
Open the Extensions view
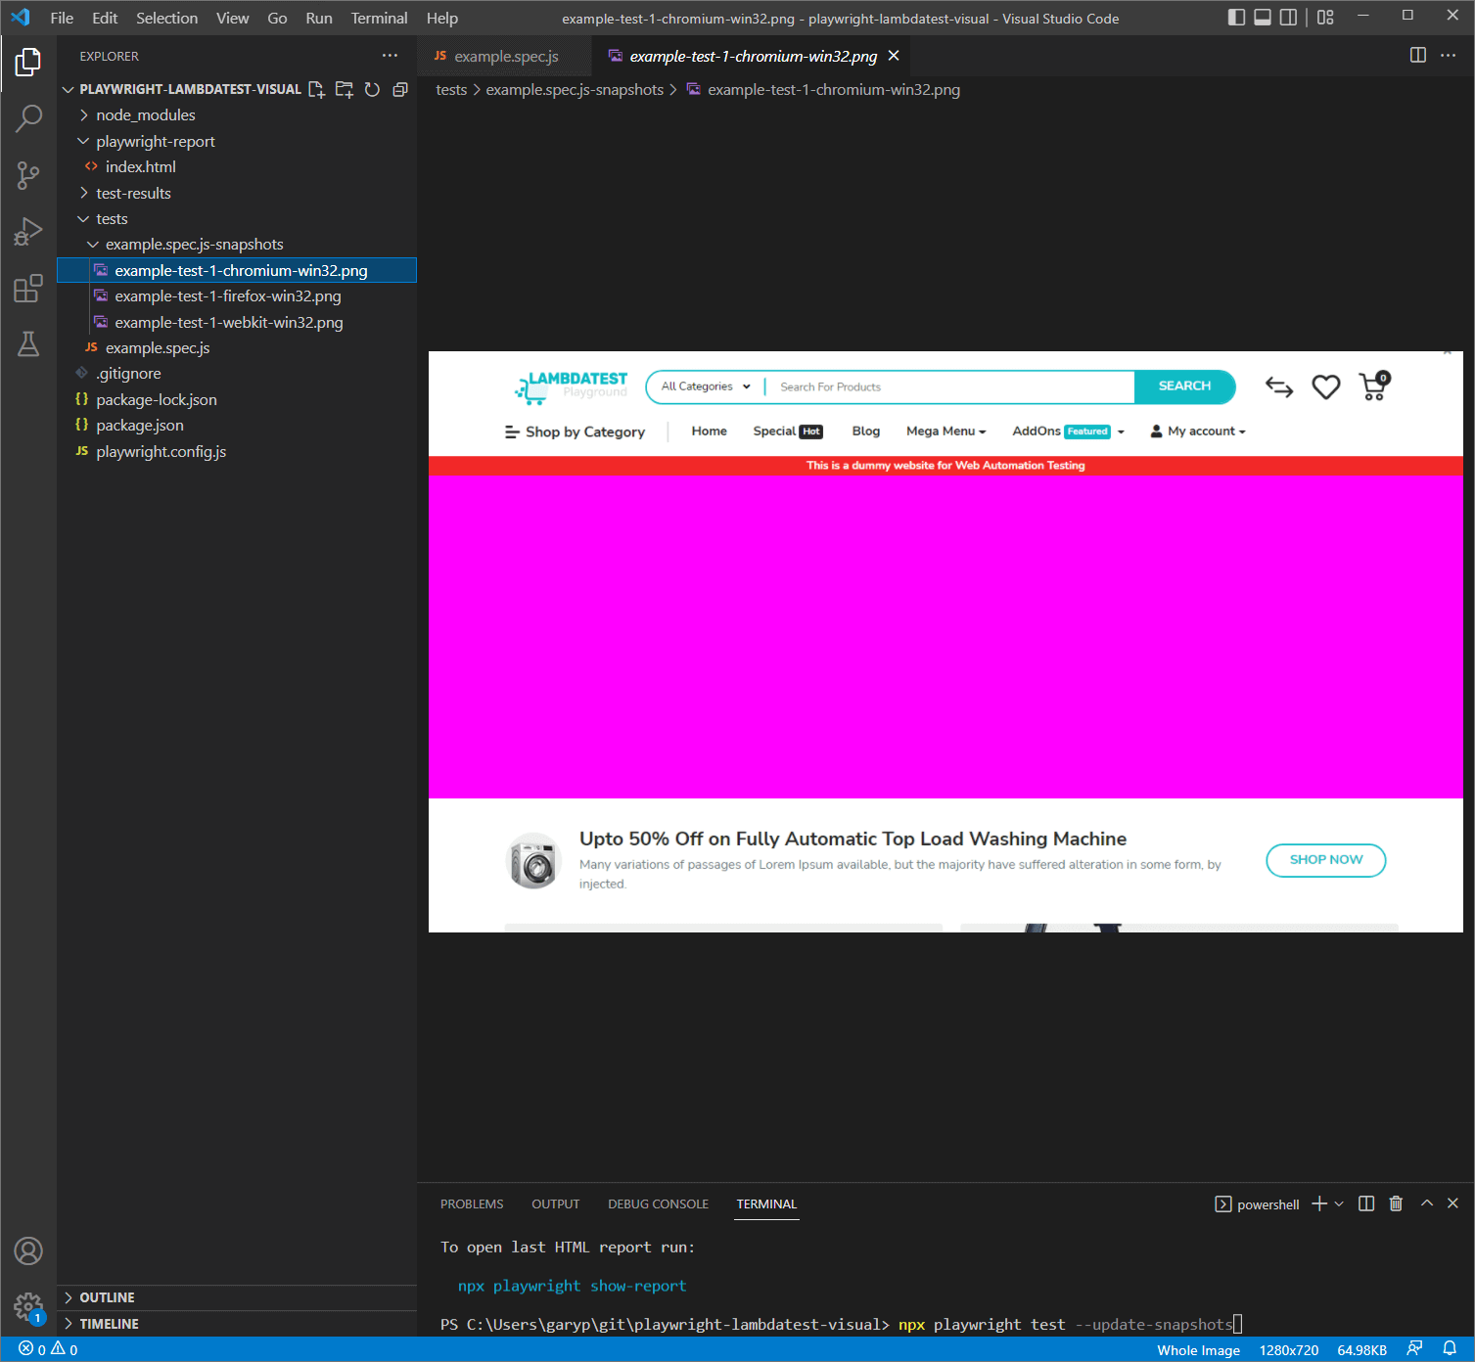28,288
